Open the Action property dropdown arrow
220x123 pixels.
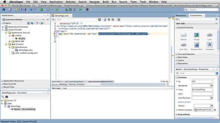pos(212,106)
